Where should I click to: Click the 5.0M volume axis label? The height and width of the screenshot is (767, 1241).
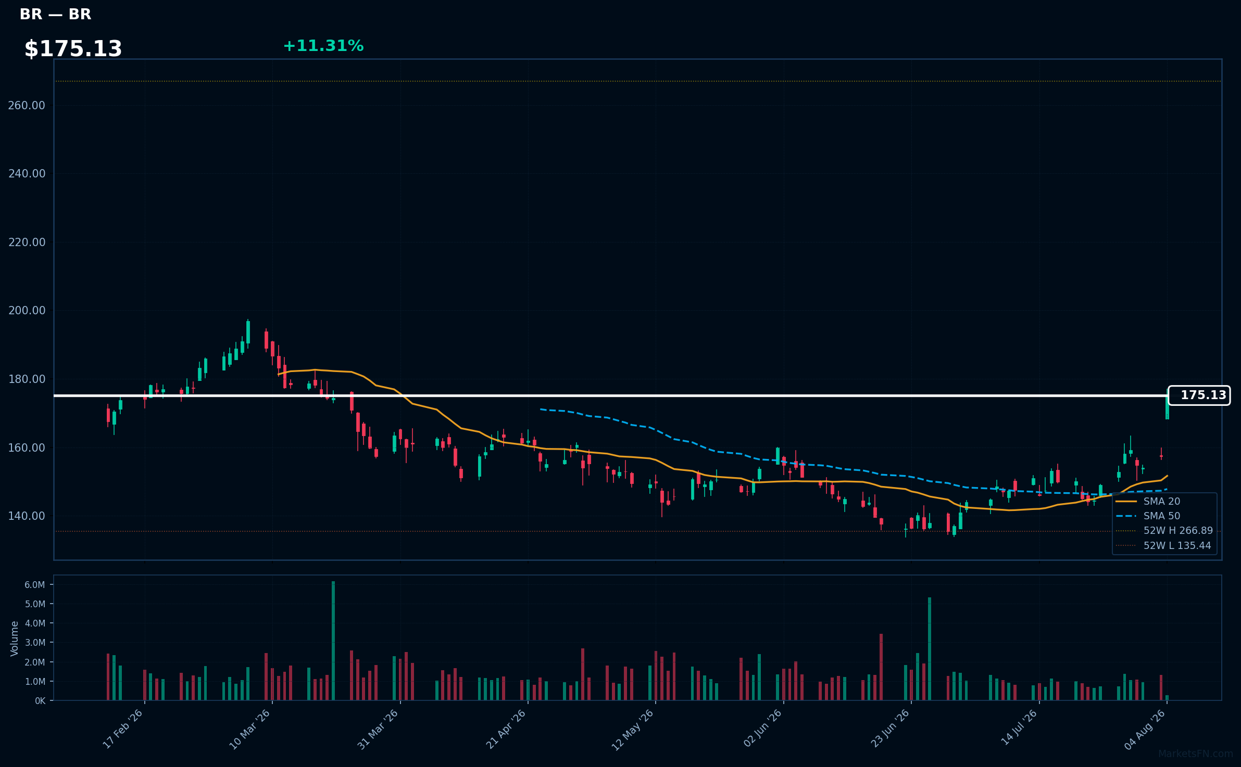pyautogui.click(x=34, y=604)
